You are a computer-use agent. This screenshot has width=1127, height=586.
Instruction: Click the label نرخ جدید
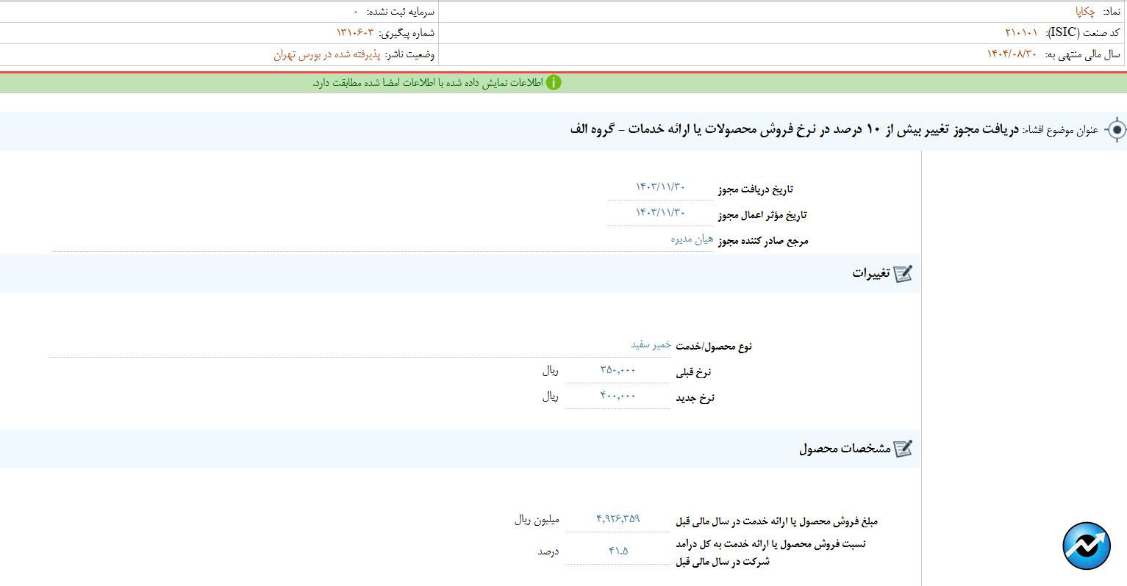point(695,398)
